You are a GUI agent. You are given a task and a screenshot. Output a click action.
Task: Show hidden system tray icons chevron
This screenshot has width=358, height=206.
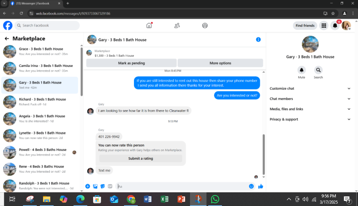point(289,199)
